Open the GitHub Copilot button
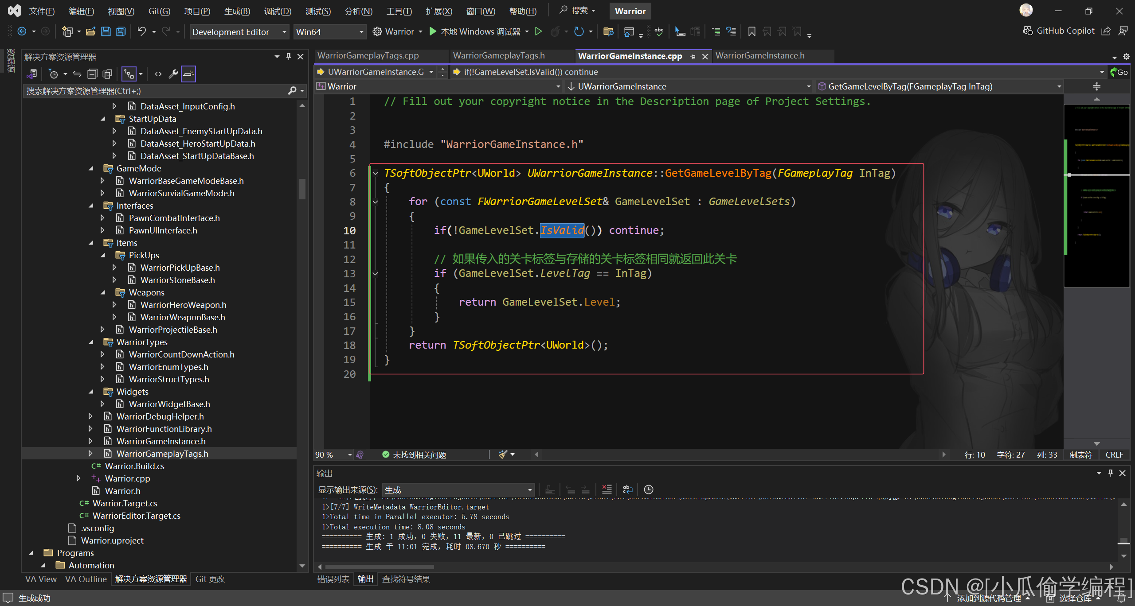This screenshot has height=606, width=1135. 1059,31
